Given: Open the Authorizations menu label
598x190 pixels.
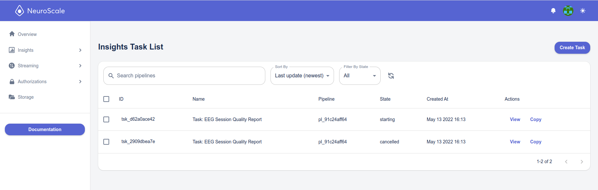Looking at the screenshot, I should click(32, 82).
